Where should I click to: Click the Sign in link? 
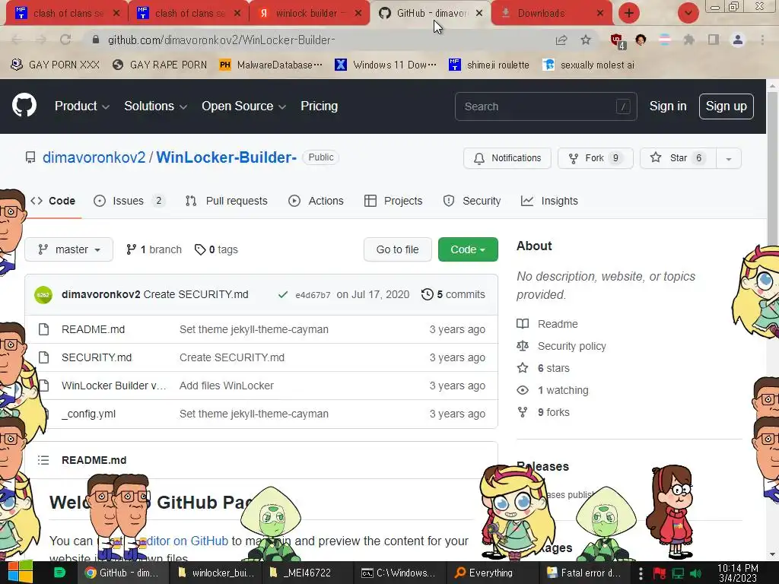pos(668,106)
